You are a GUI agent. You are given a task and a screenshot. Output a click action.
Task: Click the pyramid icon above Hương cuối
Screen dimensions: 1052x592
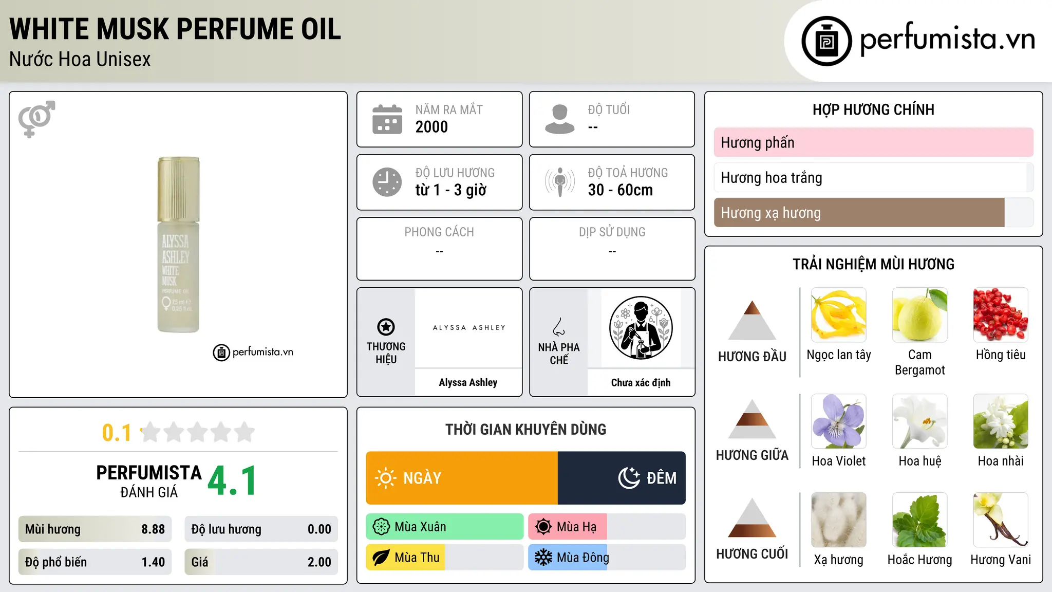[x=752, y=517]
